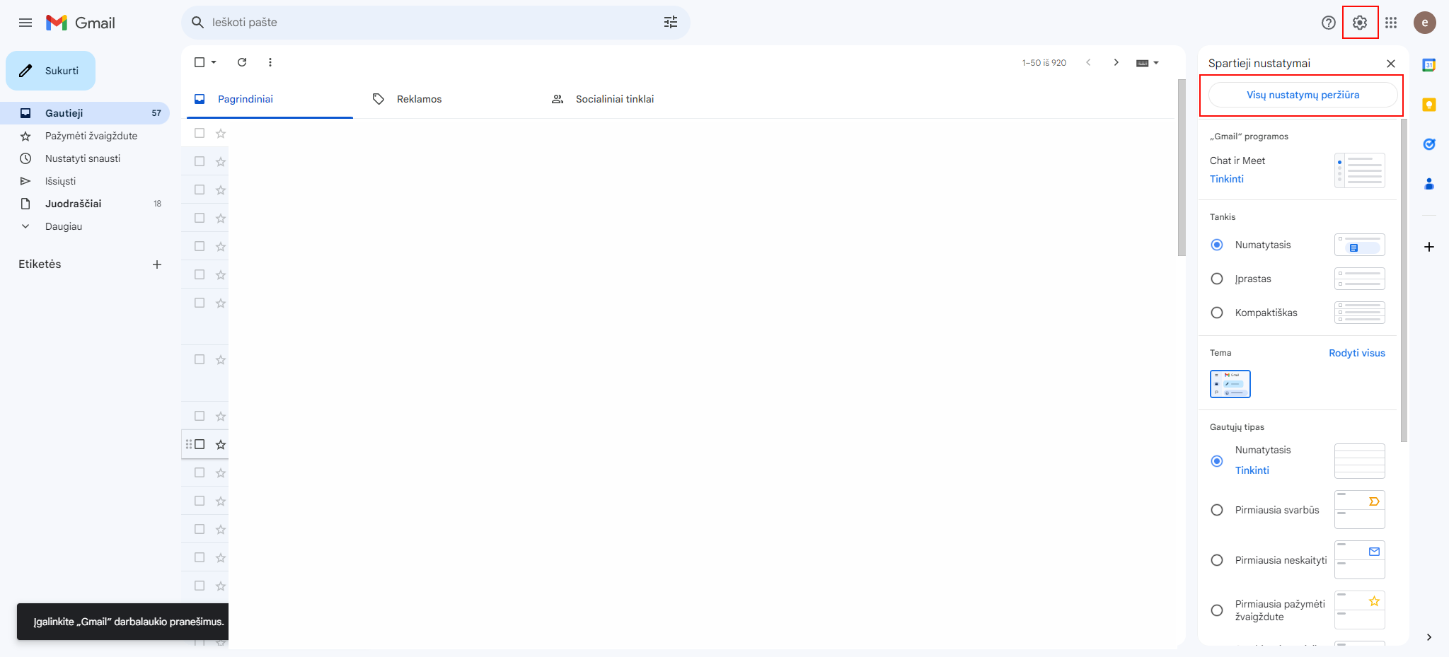The image size is (1449, 657).
Task: Go to the next page of emails
Action: (x=1116, y=62)
